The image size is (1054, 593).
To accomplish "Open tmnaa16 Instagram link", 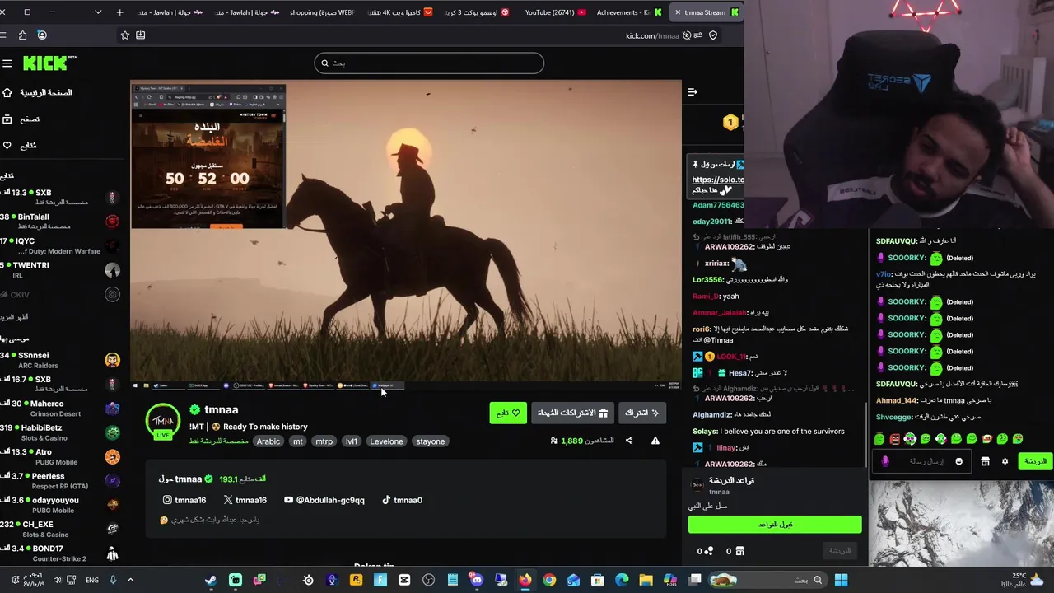I will [184, 500].
